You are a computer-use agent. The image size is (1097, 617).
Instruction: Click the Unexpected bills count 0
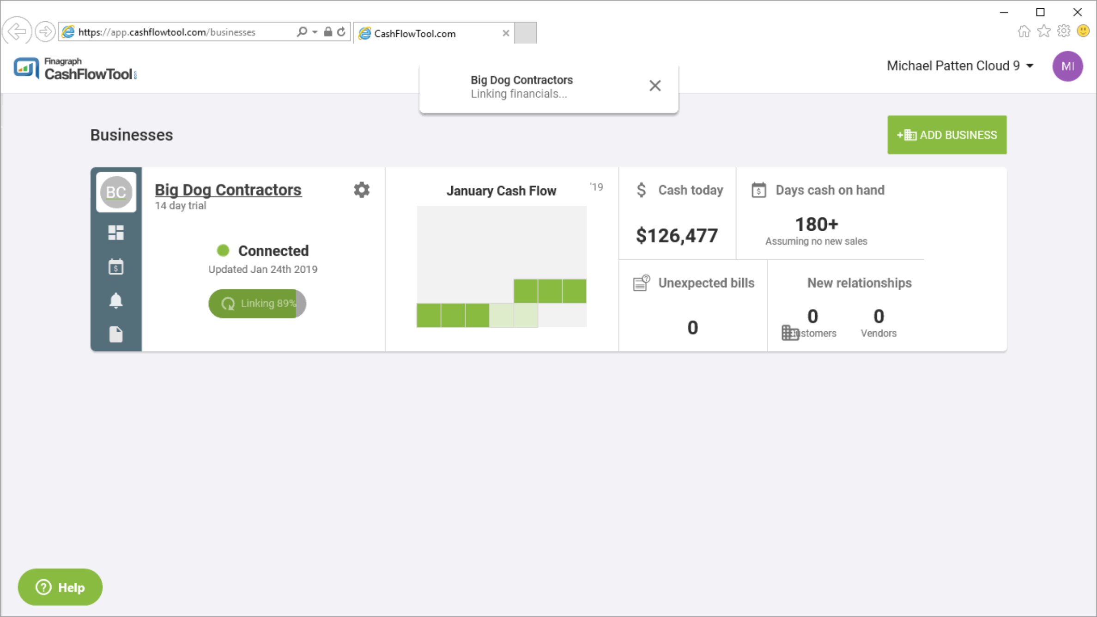pos(692,328)
